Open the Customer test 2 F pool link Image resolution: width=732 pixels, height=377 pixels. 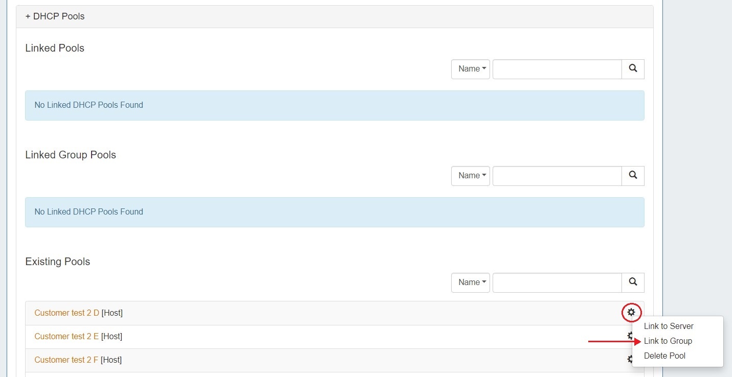(x=66, y=360)
